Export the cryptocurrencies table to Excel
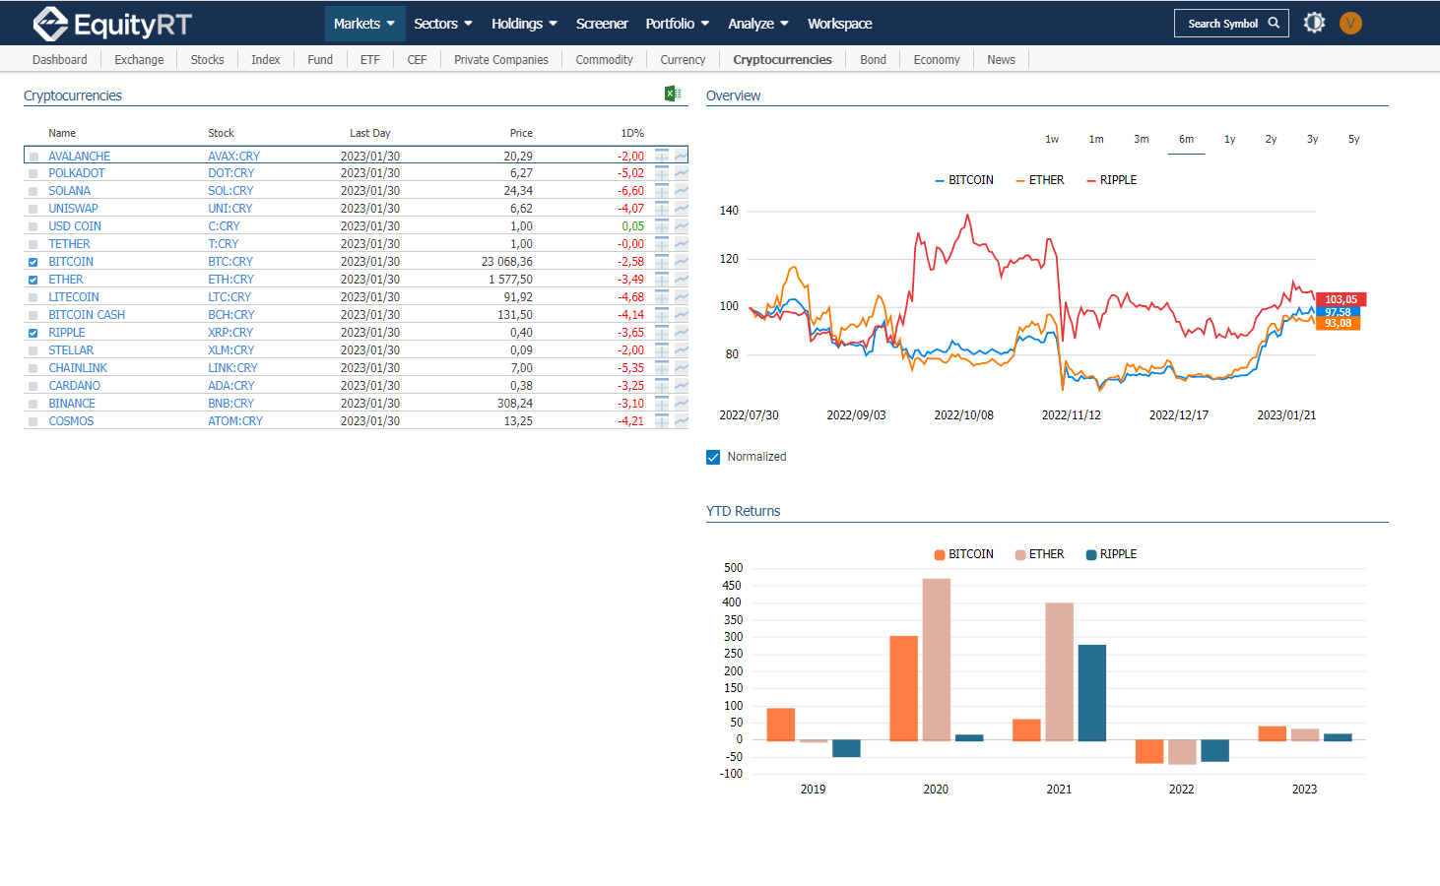Viewport: 1440px width, 886px height. pyautogui.click(x=673, y=94)
